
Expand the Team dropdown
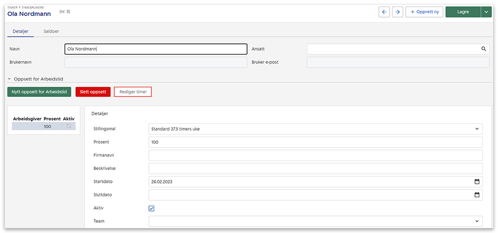[315, 221]
